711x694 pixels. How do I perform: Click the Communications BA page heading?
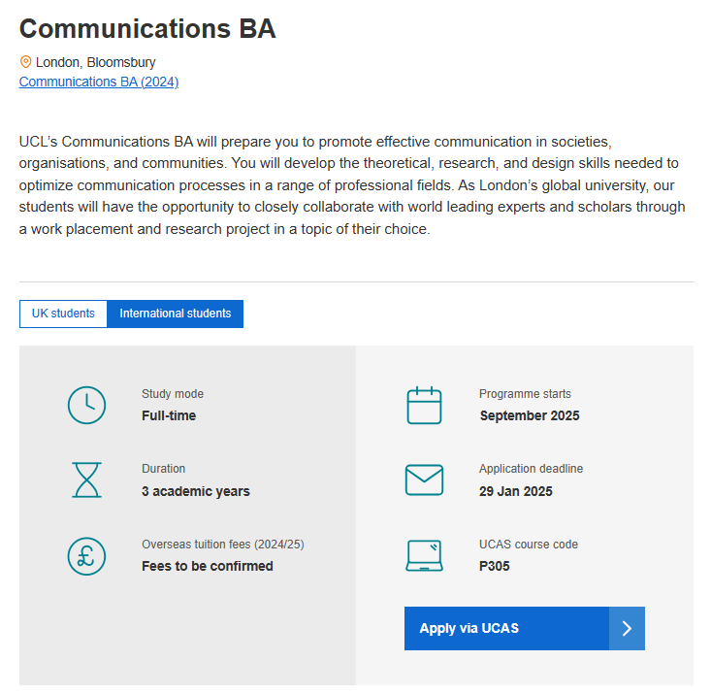[x=147, y=28]
